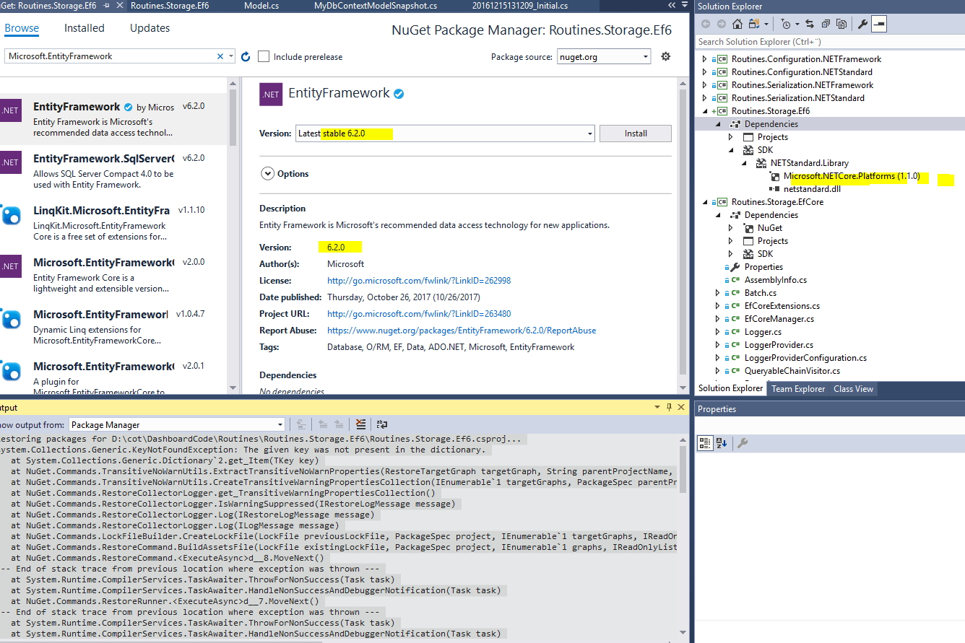Switch to Installed tab
This screenshot has height=643, width=965.
(x=85, y=28)
